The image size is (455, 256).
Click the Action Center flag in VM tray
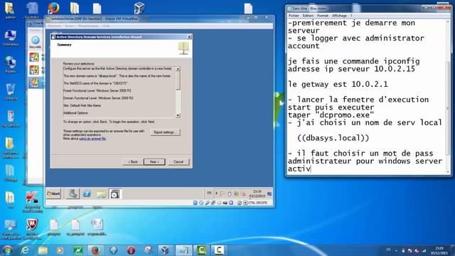click(223, 193)
